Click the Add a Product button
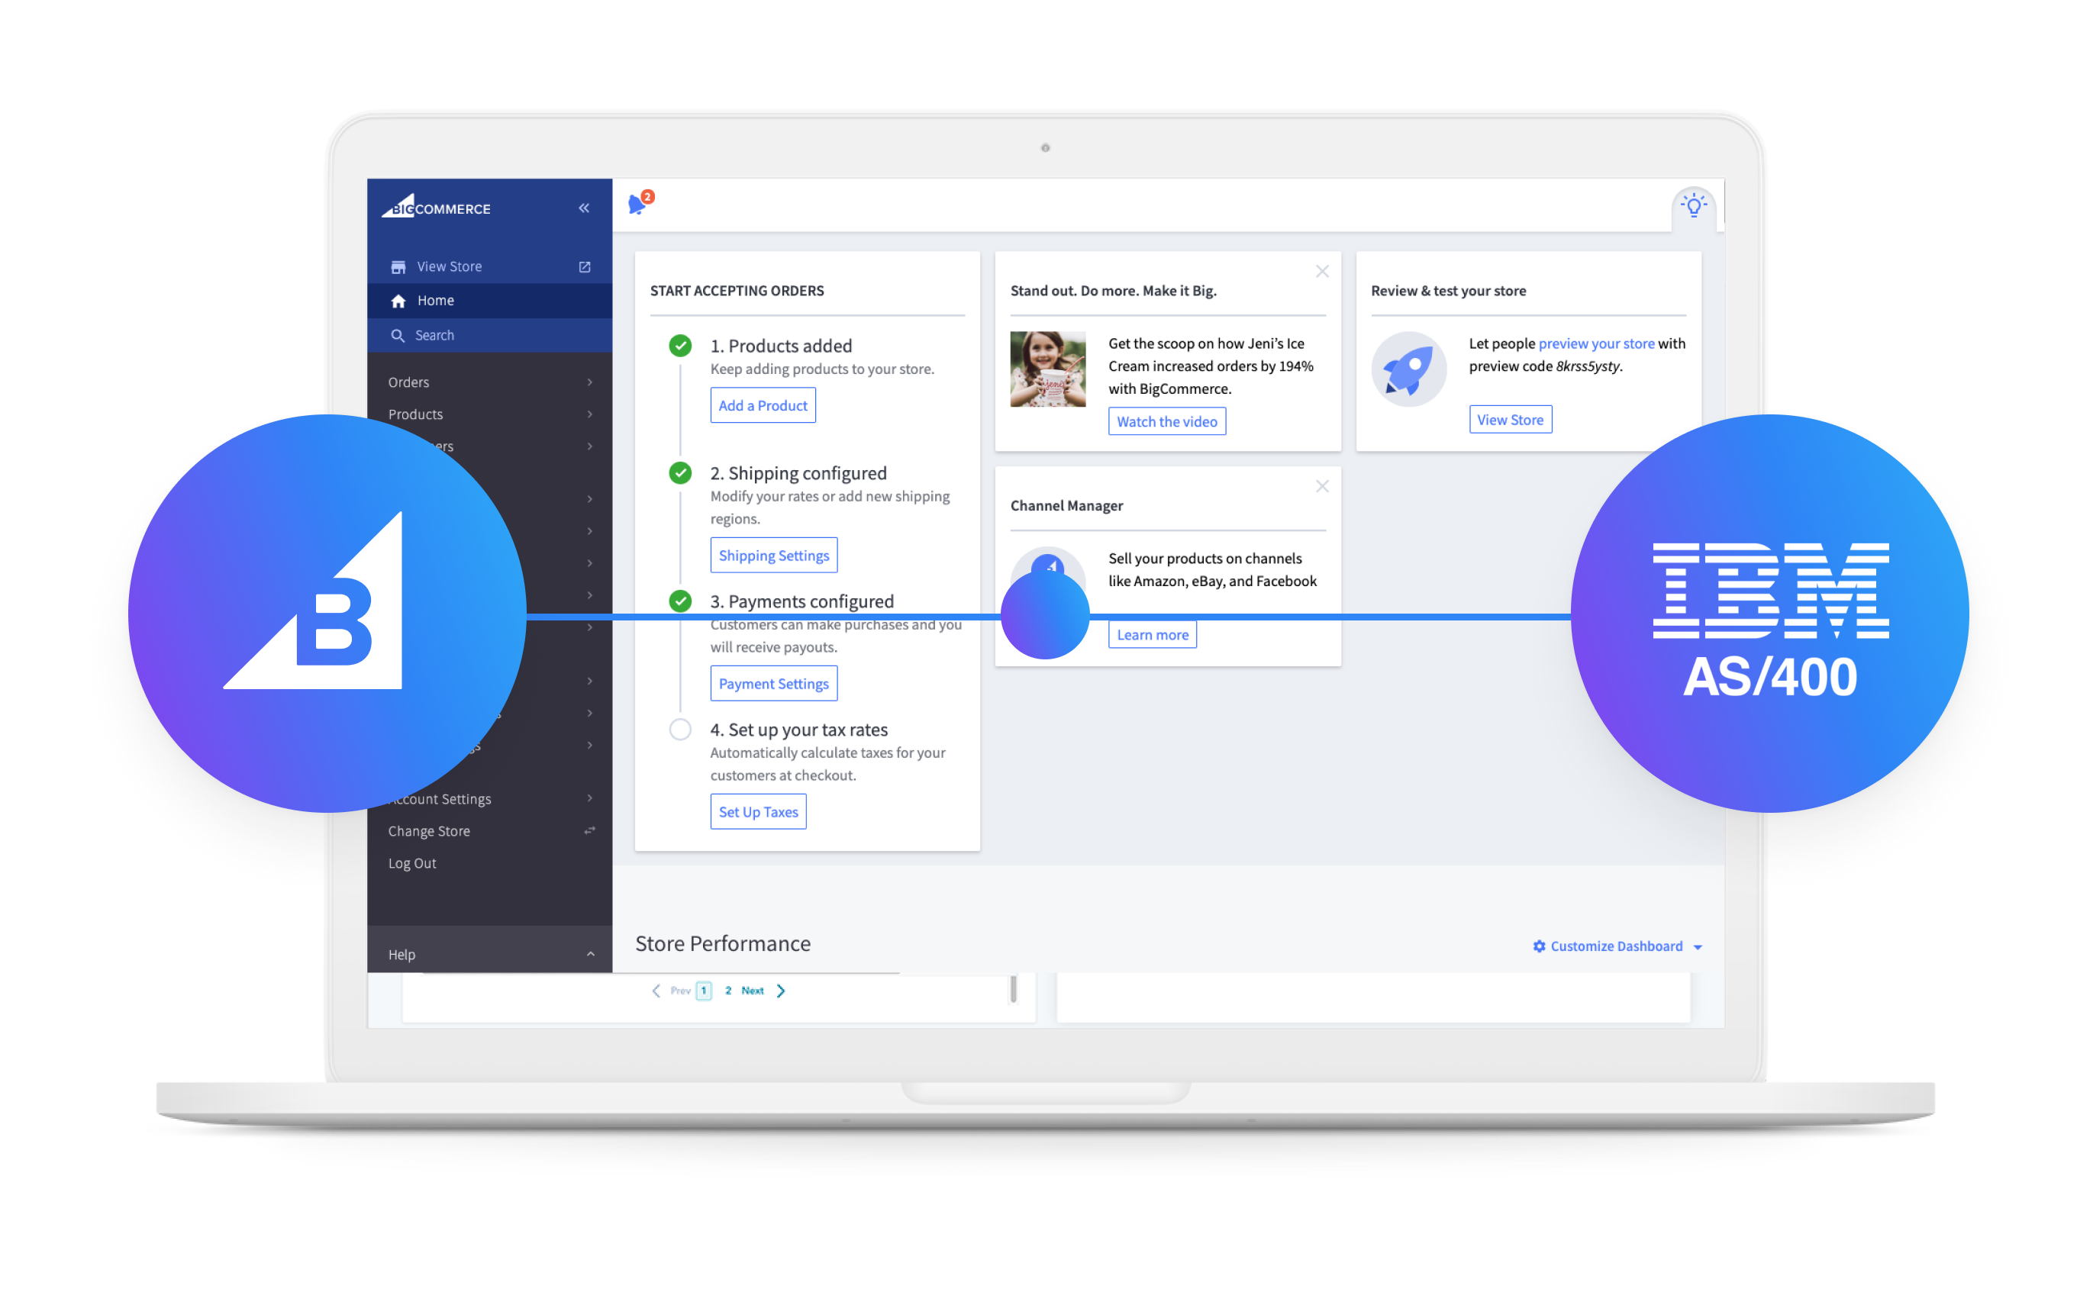Image resolution: width=2093 pixels, height=1289 pixels. point(763,405)
